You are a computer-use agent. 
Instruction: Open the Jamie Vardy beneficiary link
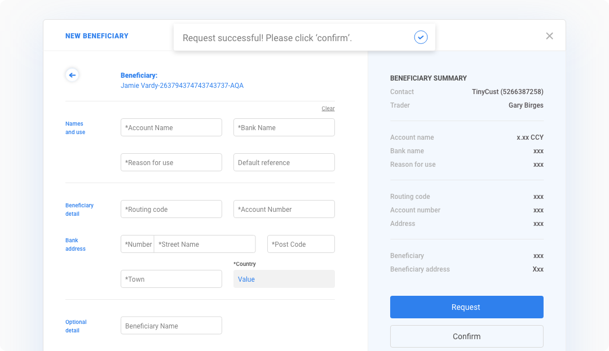tap(182, 85)
